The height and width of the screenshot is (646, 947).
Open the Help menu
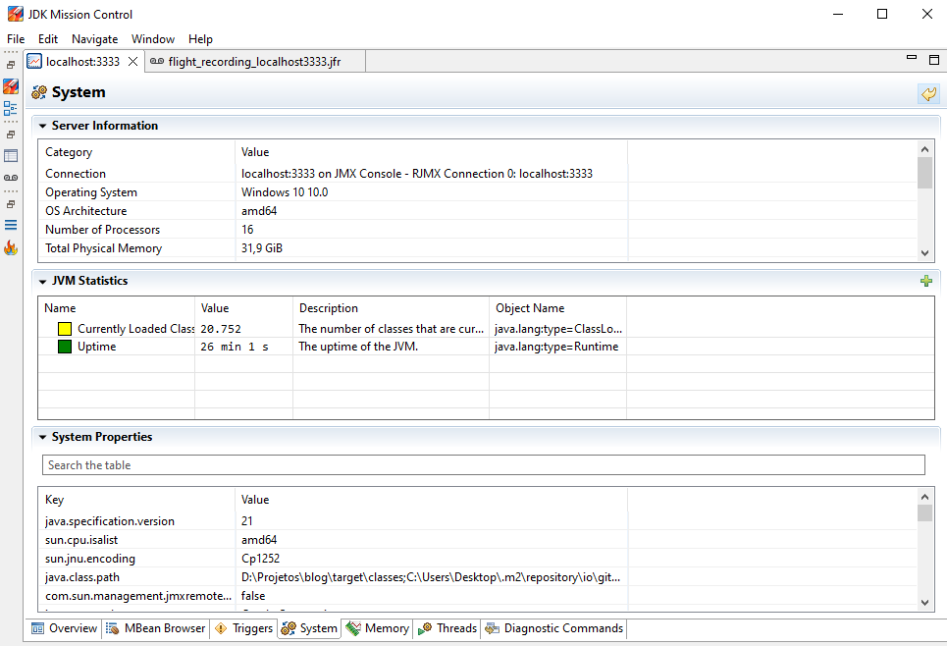point(200,39)
